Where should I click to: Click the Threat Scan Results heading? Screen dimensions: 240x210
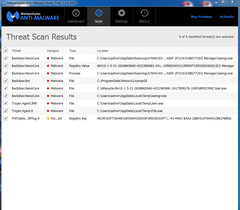click(41, 37)
